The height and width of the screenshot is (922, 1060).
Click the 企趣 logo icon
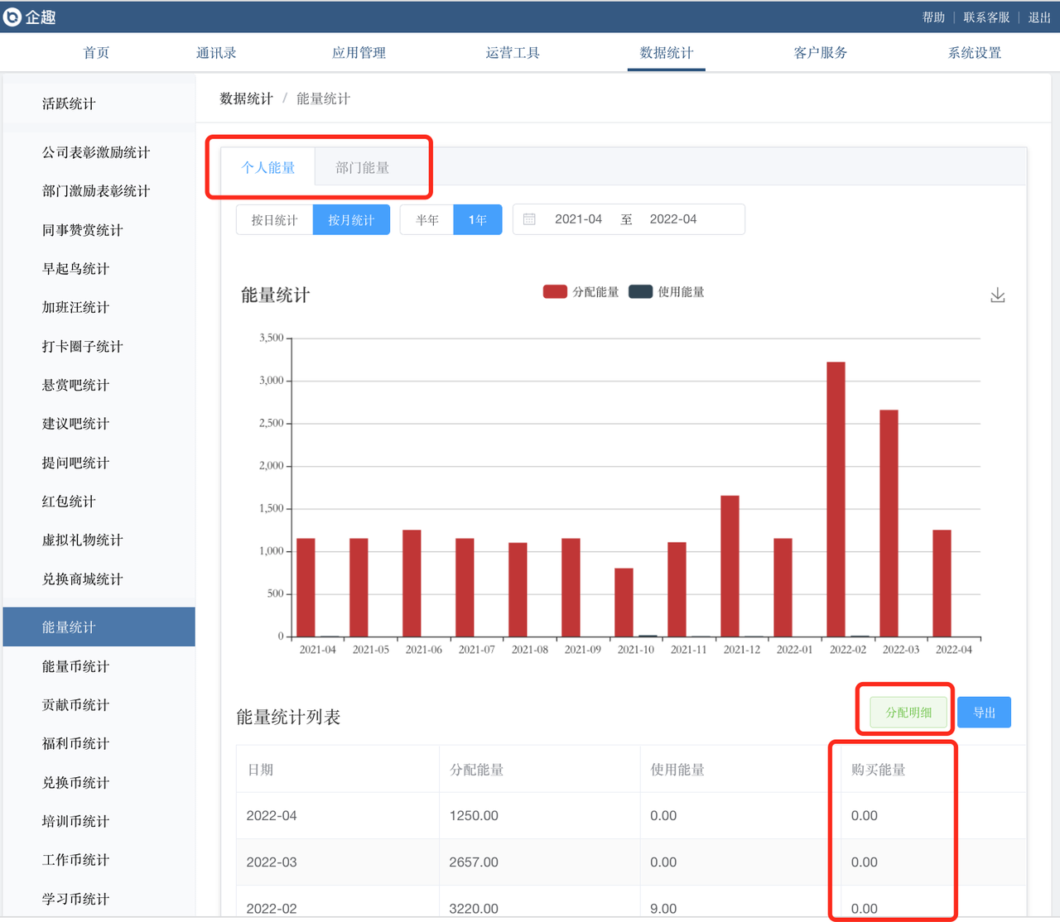(x=12, y=17)
